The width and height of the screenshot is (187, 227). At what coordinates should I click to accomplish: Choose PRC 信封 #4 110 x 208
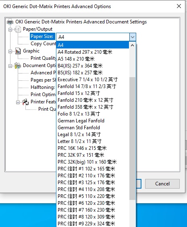click(93, 189)
